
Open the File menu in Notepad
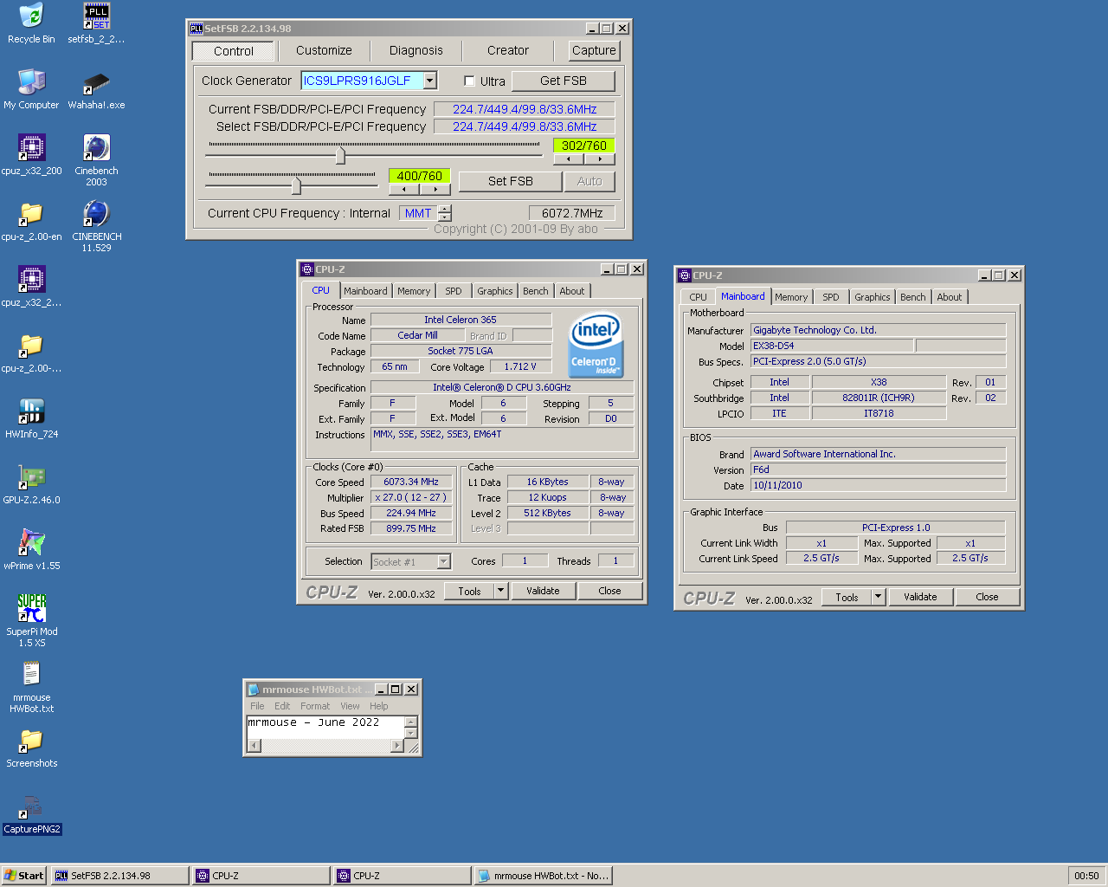[257, 706]
